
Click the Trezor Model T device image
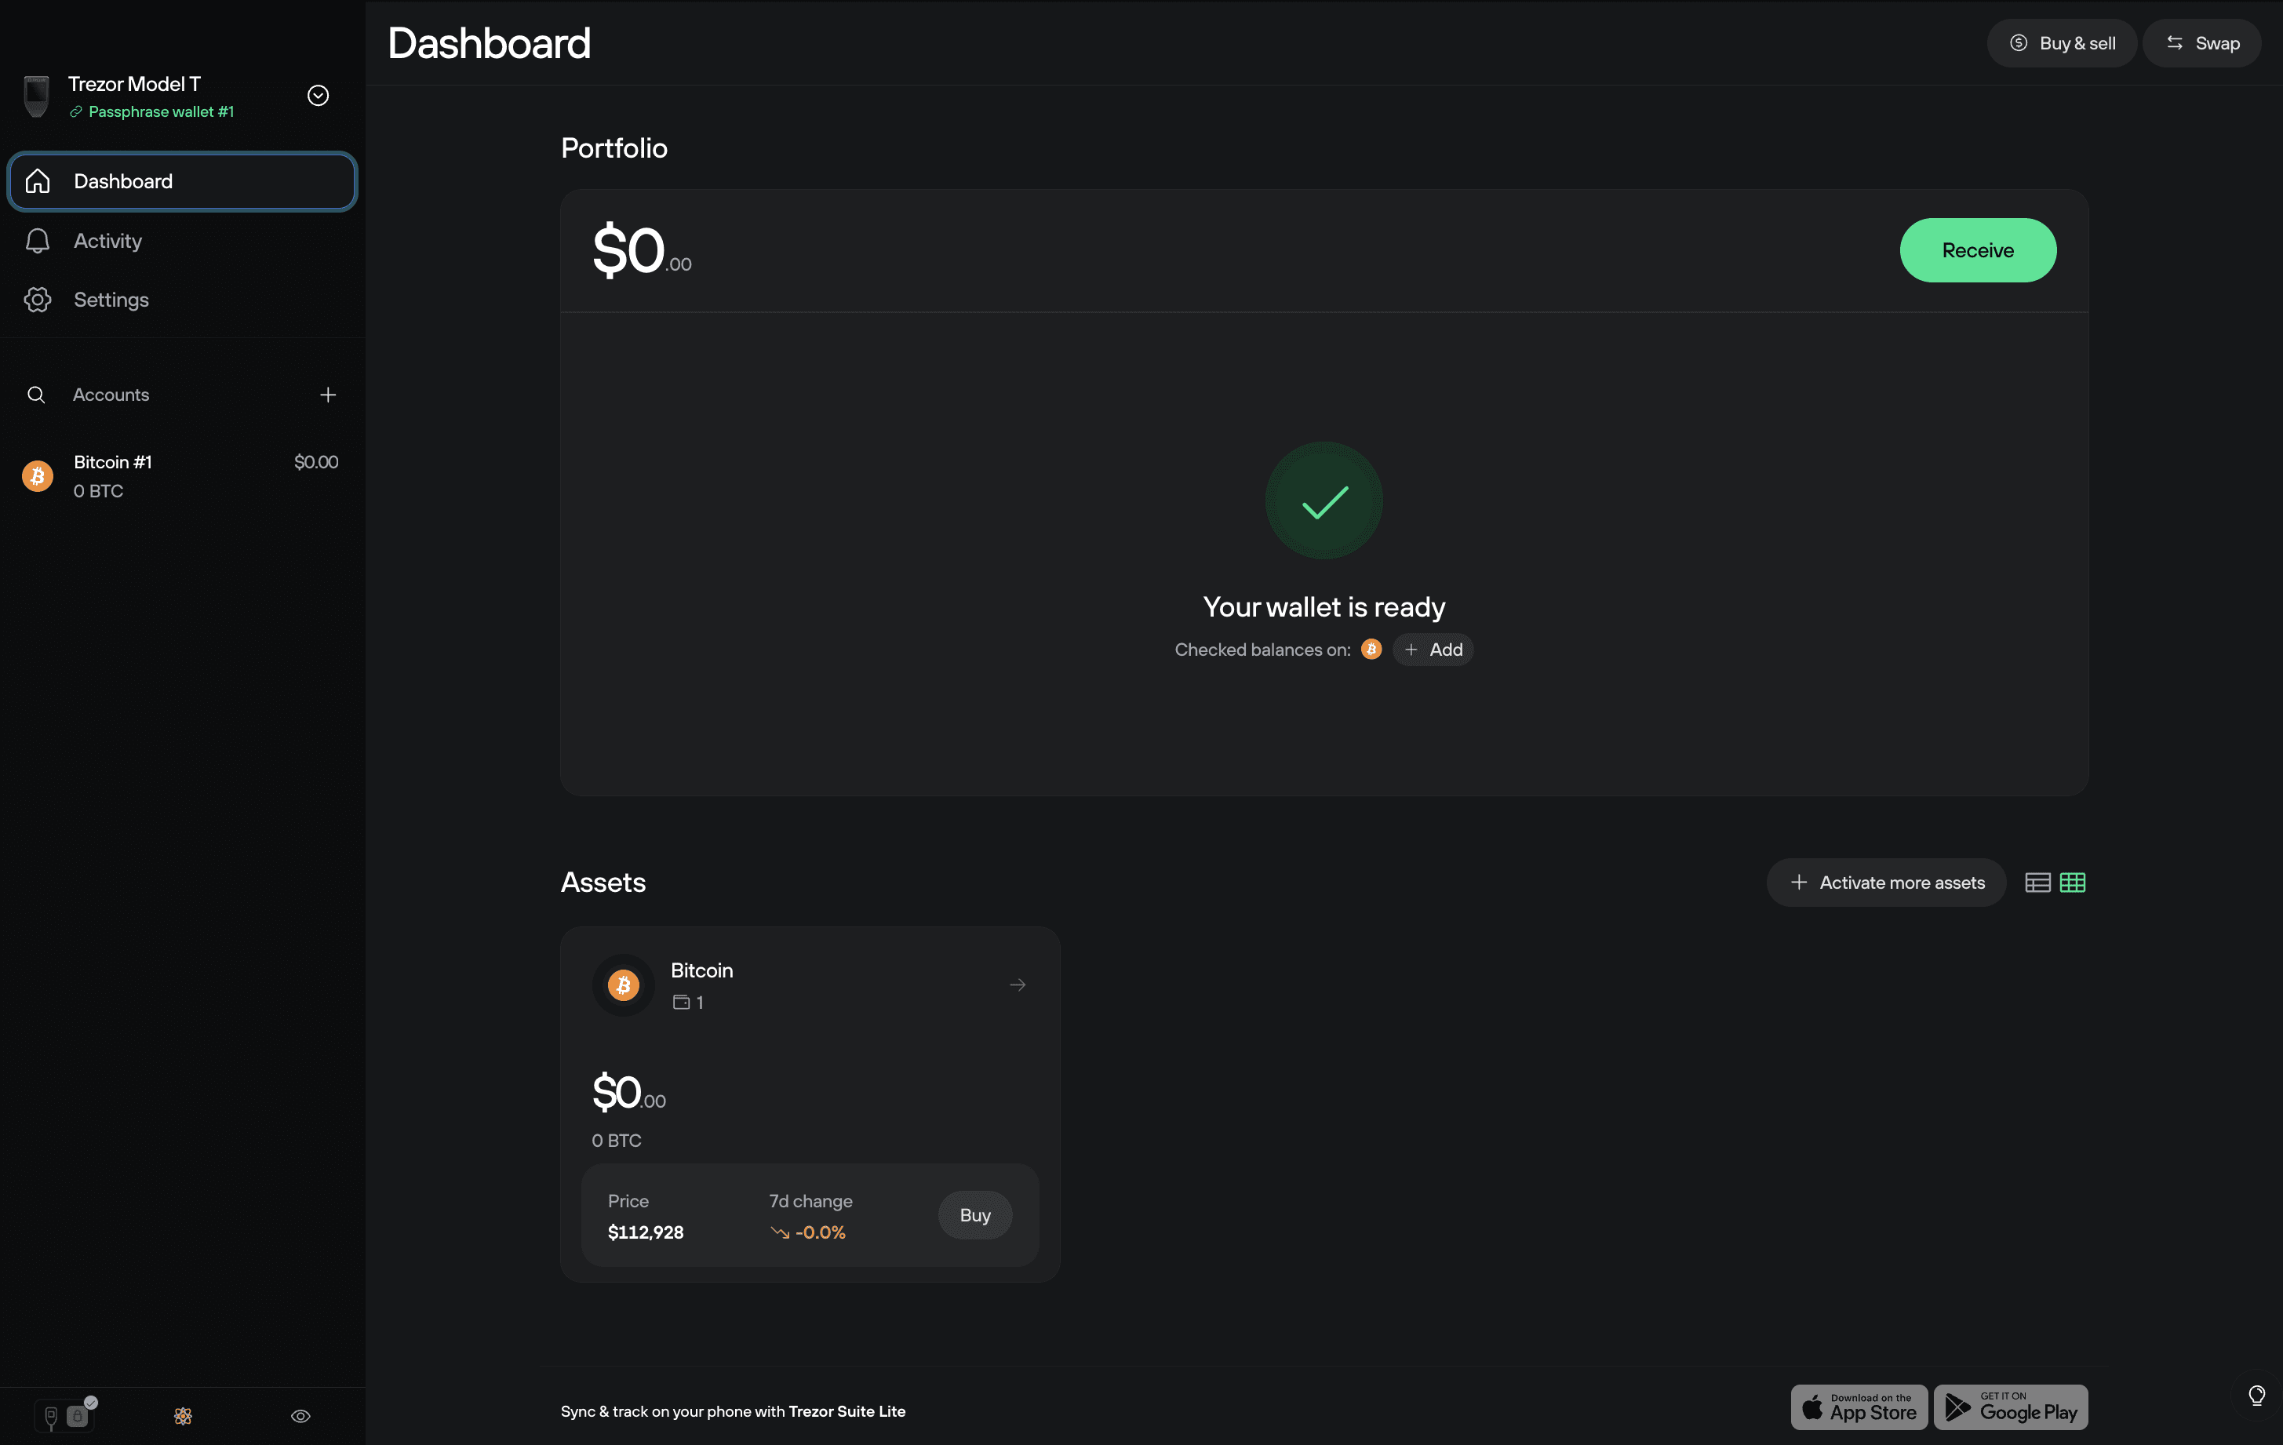point(36,96)
